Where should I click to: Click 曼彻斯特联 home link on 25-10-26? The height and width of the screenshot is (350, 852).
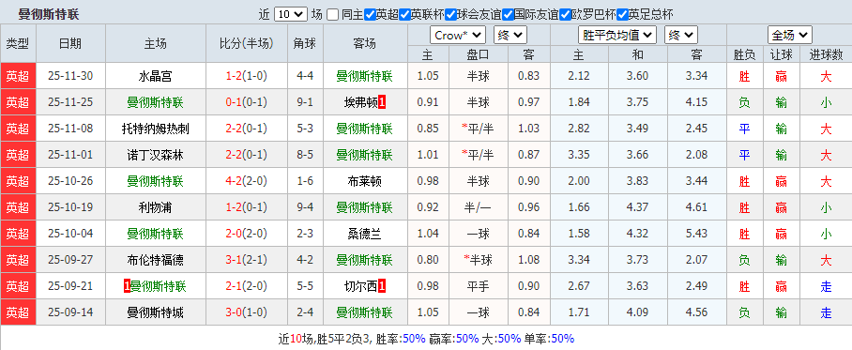156,181
